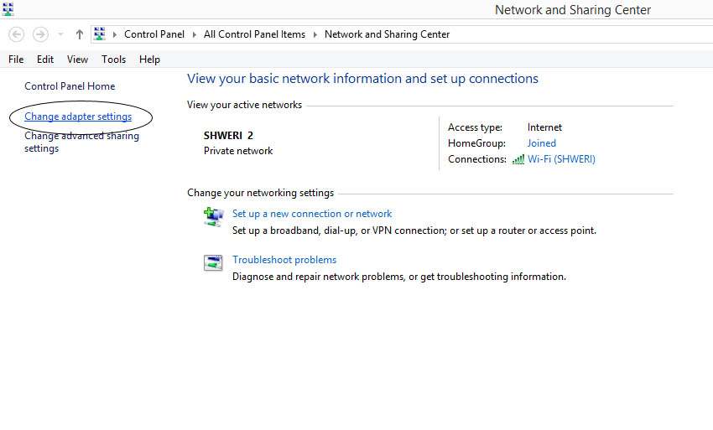
Task: Click the Forward navigation arrow
Action: point(40,34)
